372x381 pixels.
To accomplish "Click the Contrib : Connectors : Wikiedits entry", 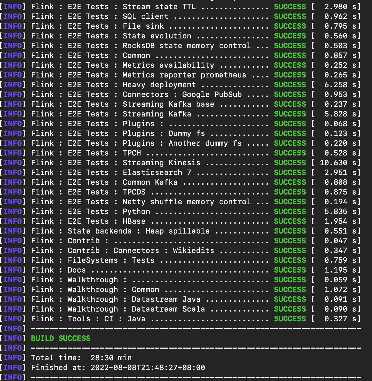I will click(x=141, y=250).
